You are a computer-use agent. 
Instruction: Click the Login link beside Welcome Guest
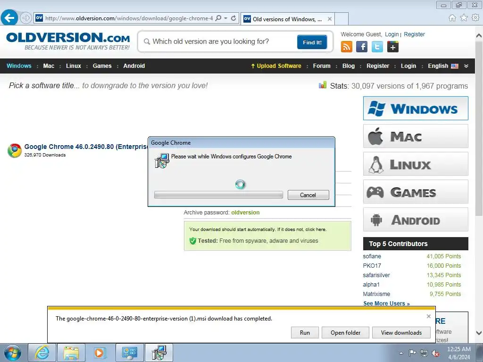(392, 34)
